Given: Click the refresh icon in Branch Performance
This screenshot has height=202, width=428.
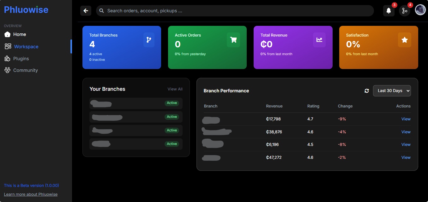Looking at the screenshot, I should [367, 91].
